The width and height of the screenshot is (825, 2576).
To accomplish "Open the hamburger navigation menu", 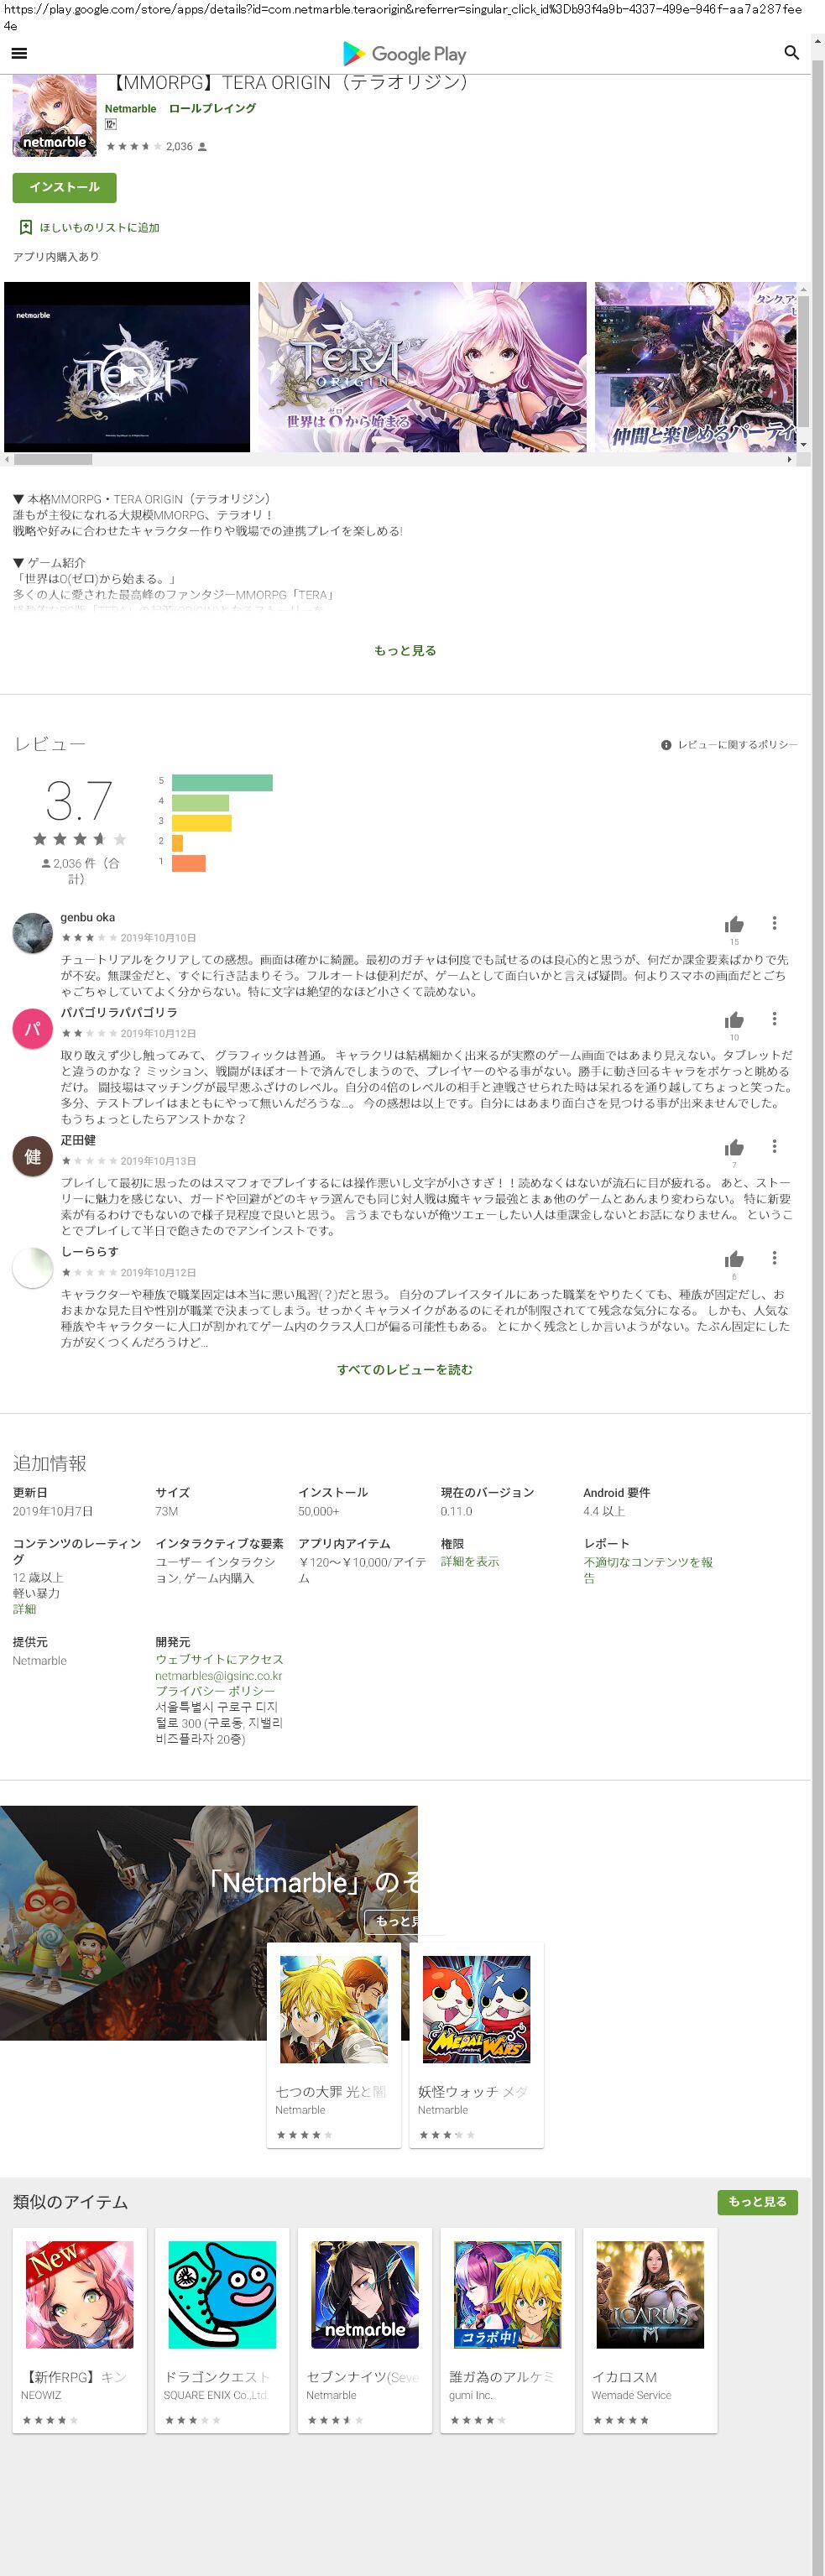I will coord(19,53).
